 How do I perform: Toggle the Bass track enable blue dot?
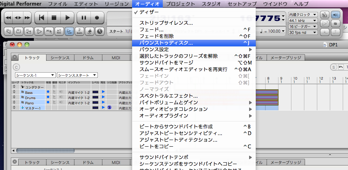(48, 91)
